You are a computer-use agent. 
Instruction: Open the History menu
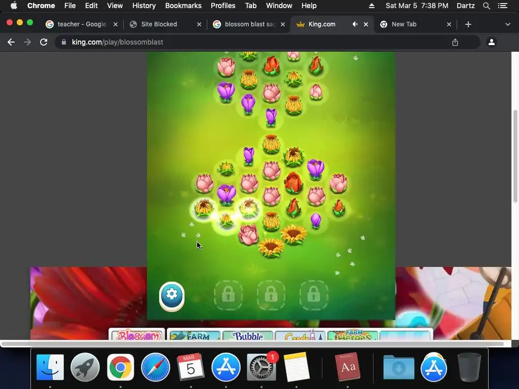144,6
